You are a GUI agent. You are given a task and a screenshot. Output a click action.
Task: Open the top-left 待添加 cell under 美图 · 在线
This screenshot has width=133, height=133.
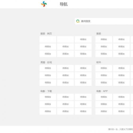48,68
